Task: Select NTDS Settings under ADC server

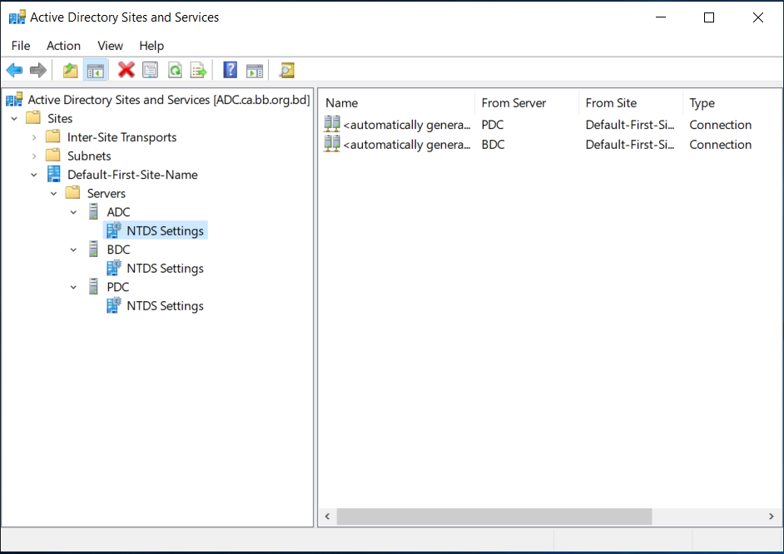Action: click(x=165, y=230)
